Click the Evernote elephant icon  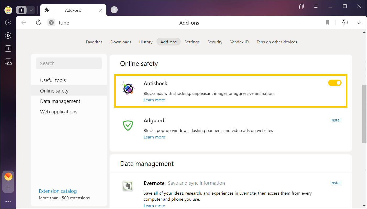pos(128,186)
